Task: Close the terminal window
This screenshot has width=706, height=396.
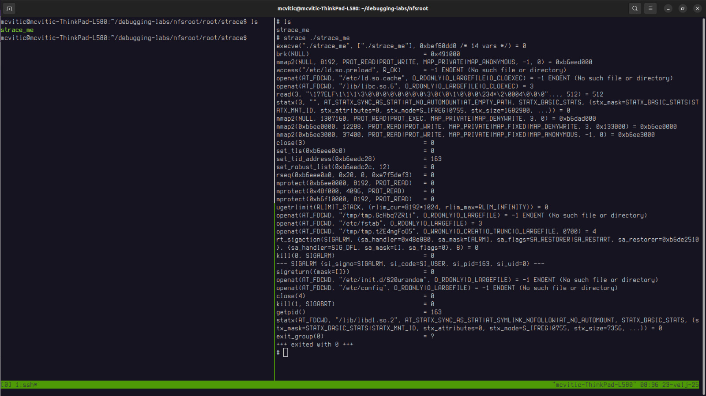Action: pos(697,8)
